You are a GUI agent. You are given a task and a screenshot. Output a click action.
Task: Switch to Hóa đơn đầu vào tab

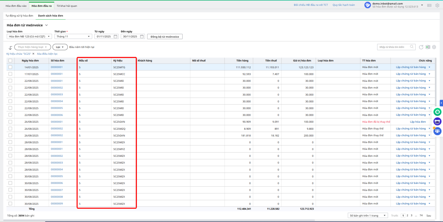click(x=16, y=6)
